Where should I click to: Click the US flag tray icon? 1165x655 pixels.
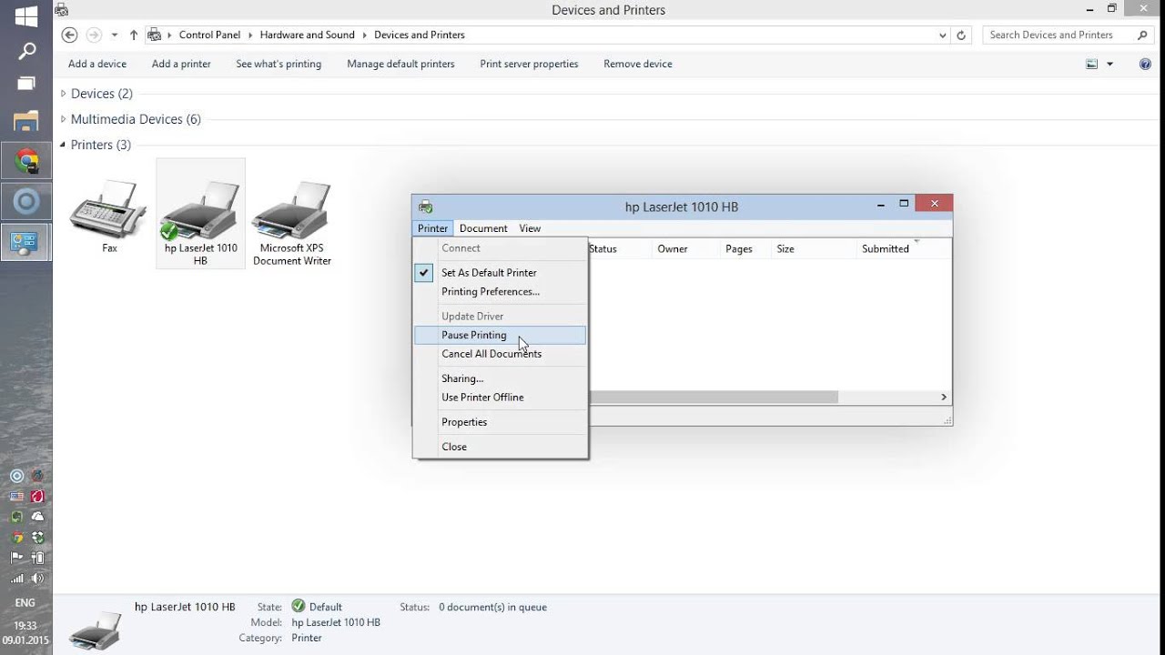[x=16, y=496]
